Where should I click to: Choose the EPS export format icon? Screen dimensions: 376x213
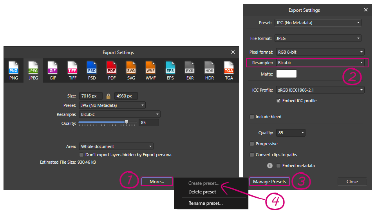tap(170, 71)
